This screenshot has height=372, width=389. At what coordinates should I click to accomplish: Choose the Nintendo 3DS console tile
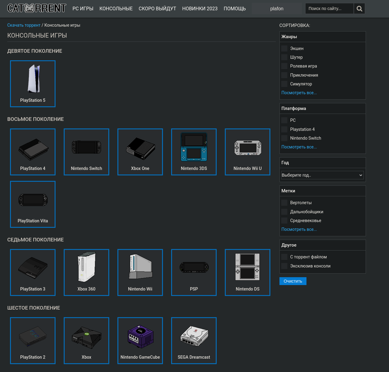coord(194,152)
